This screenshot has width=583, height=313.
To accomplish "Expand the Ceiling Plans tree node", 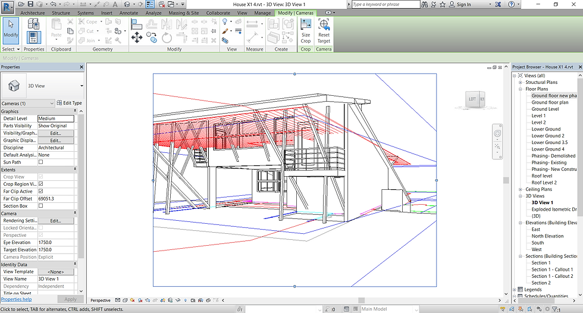I will (521, 190).
